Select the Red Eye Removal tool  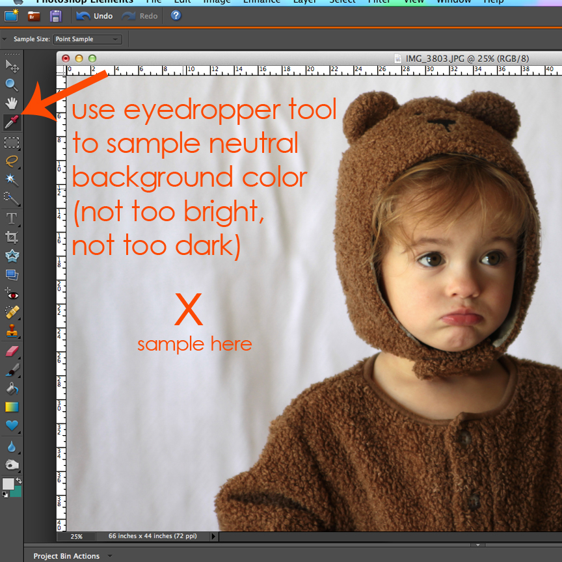[12, 295]
